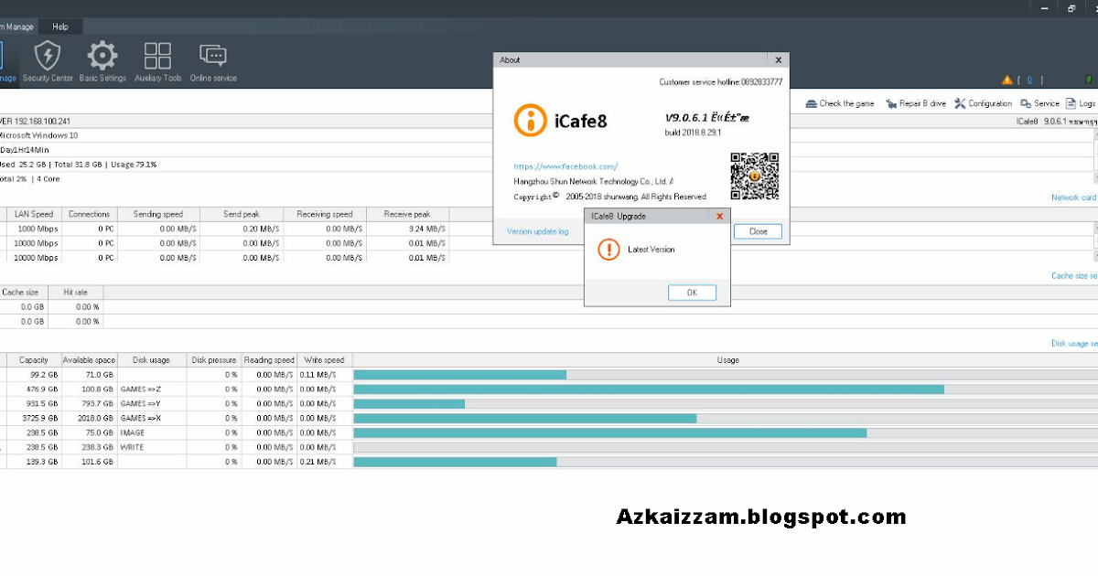The width and height of the screenshot is (1098, 576).
Task: View Logs from the toolbar
Action: pos(1081,102)
